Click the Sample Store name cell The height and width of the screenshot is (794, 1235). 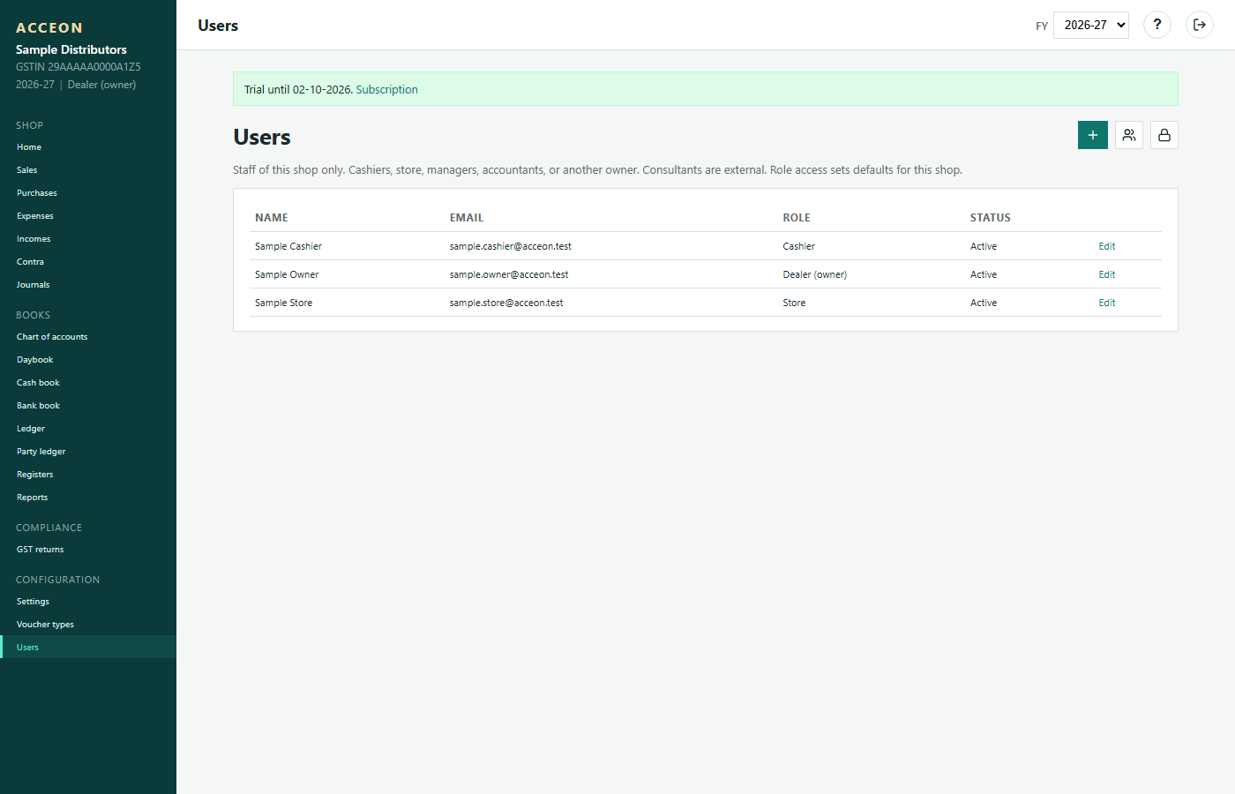(284, 303)
